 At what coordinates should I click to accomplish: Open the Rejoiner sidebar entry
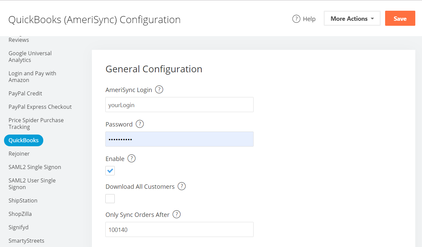coord(19,154)
